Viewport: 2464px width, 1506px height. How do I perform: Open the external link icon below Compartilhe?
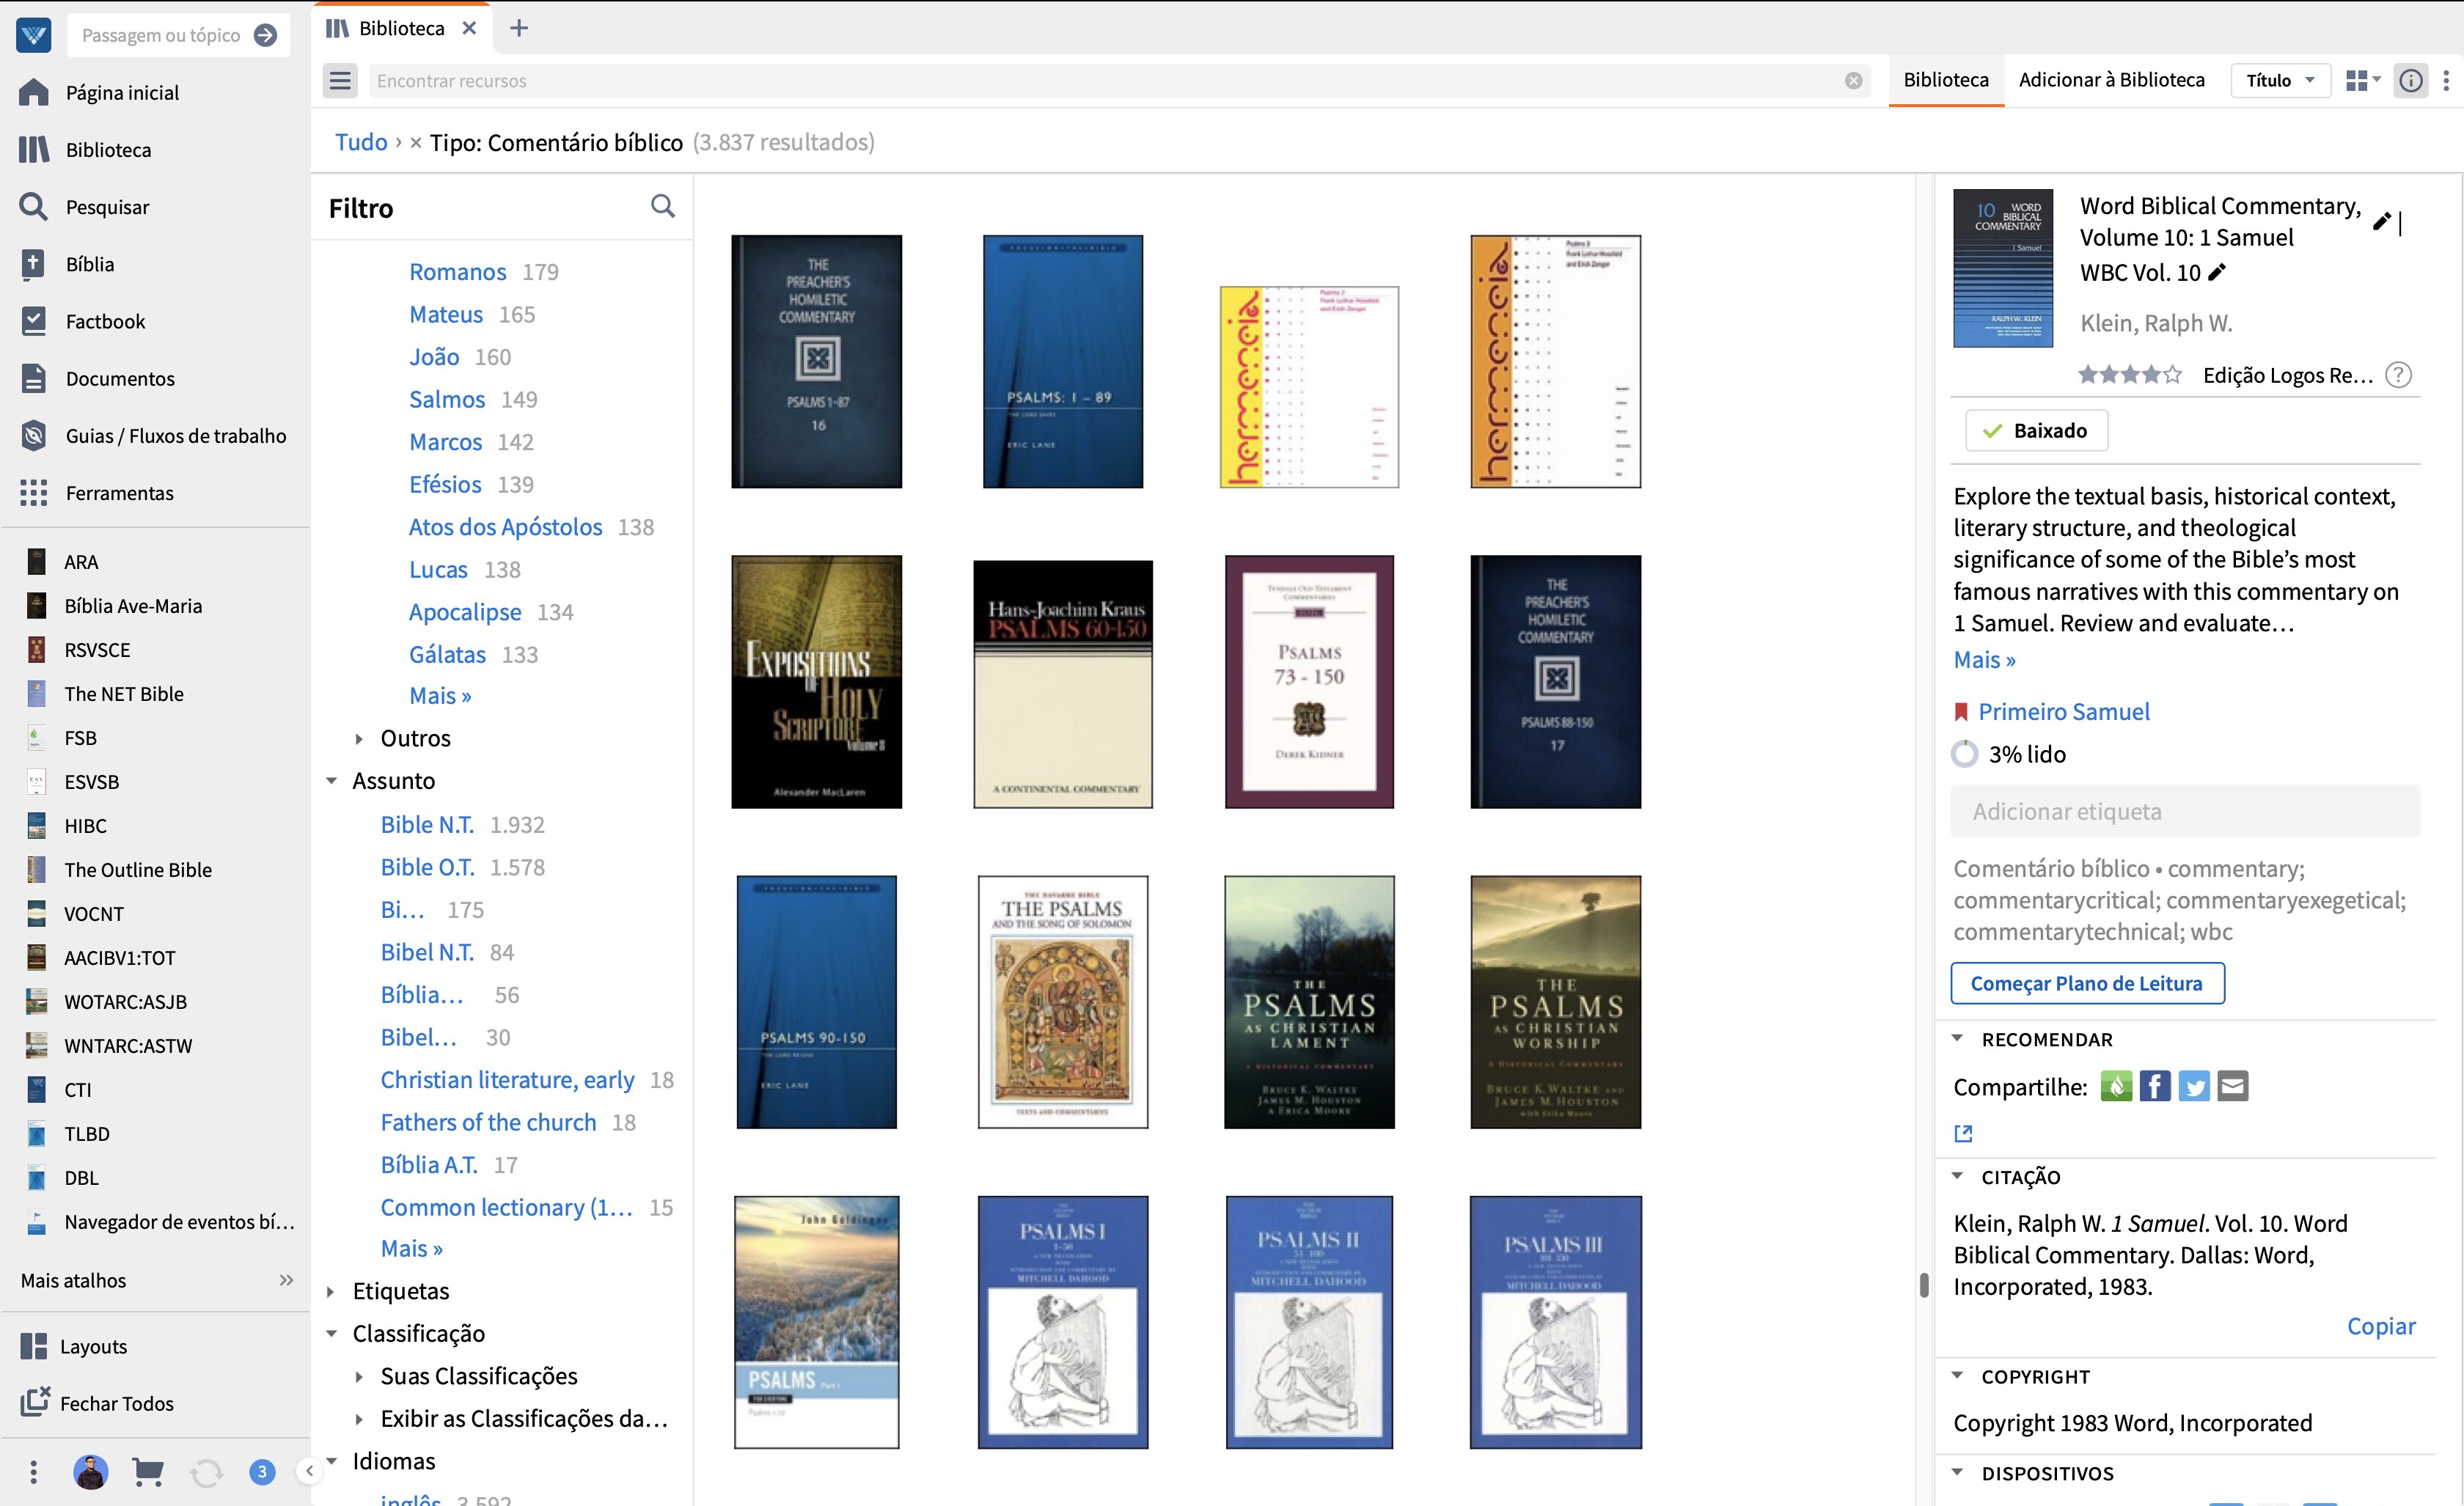(x=1963, y=1133)
